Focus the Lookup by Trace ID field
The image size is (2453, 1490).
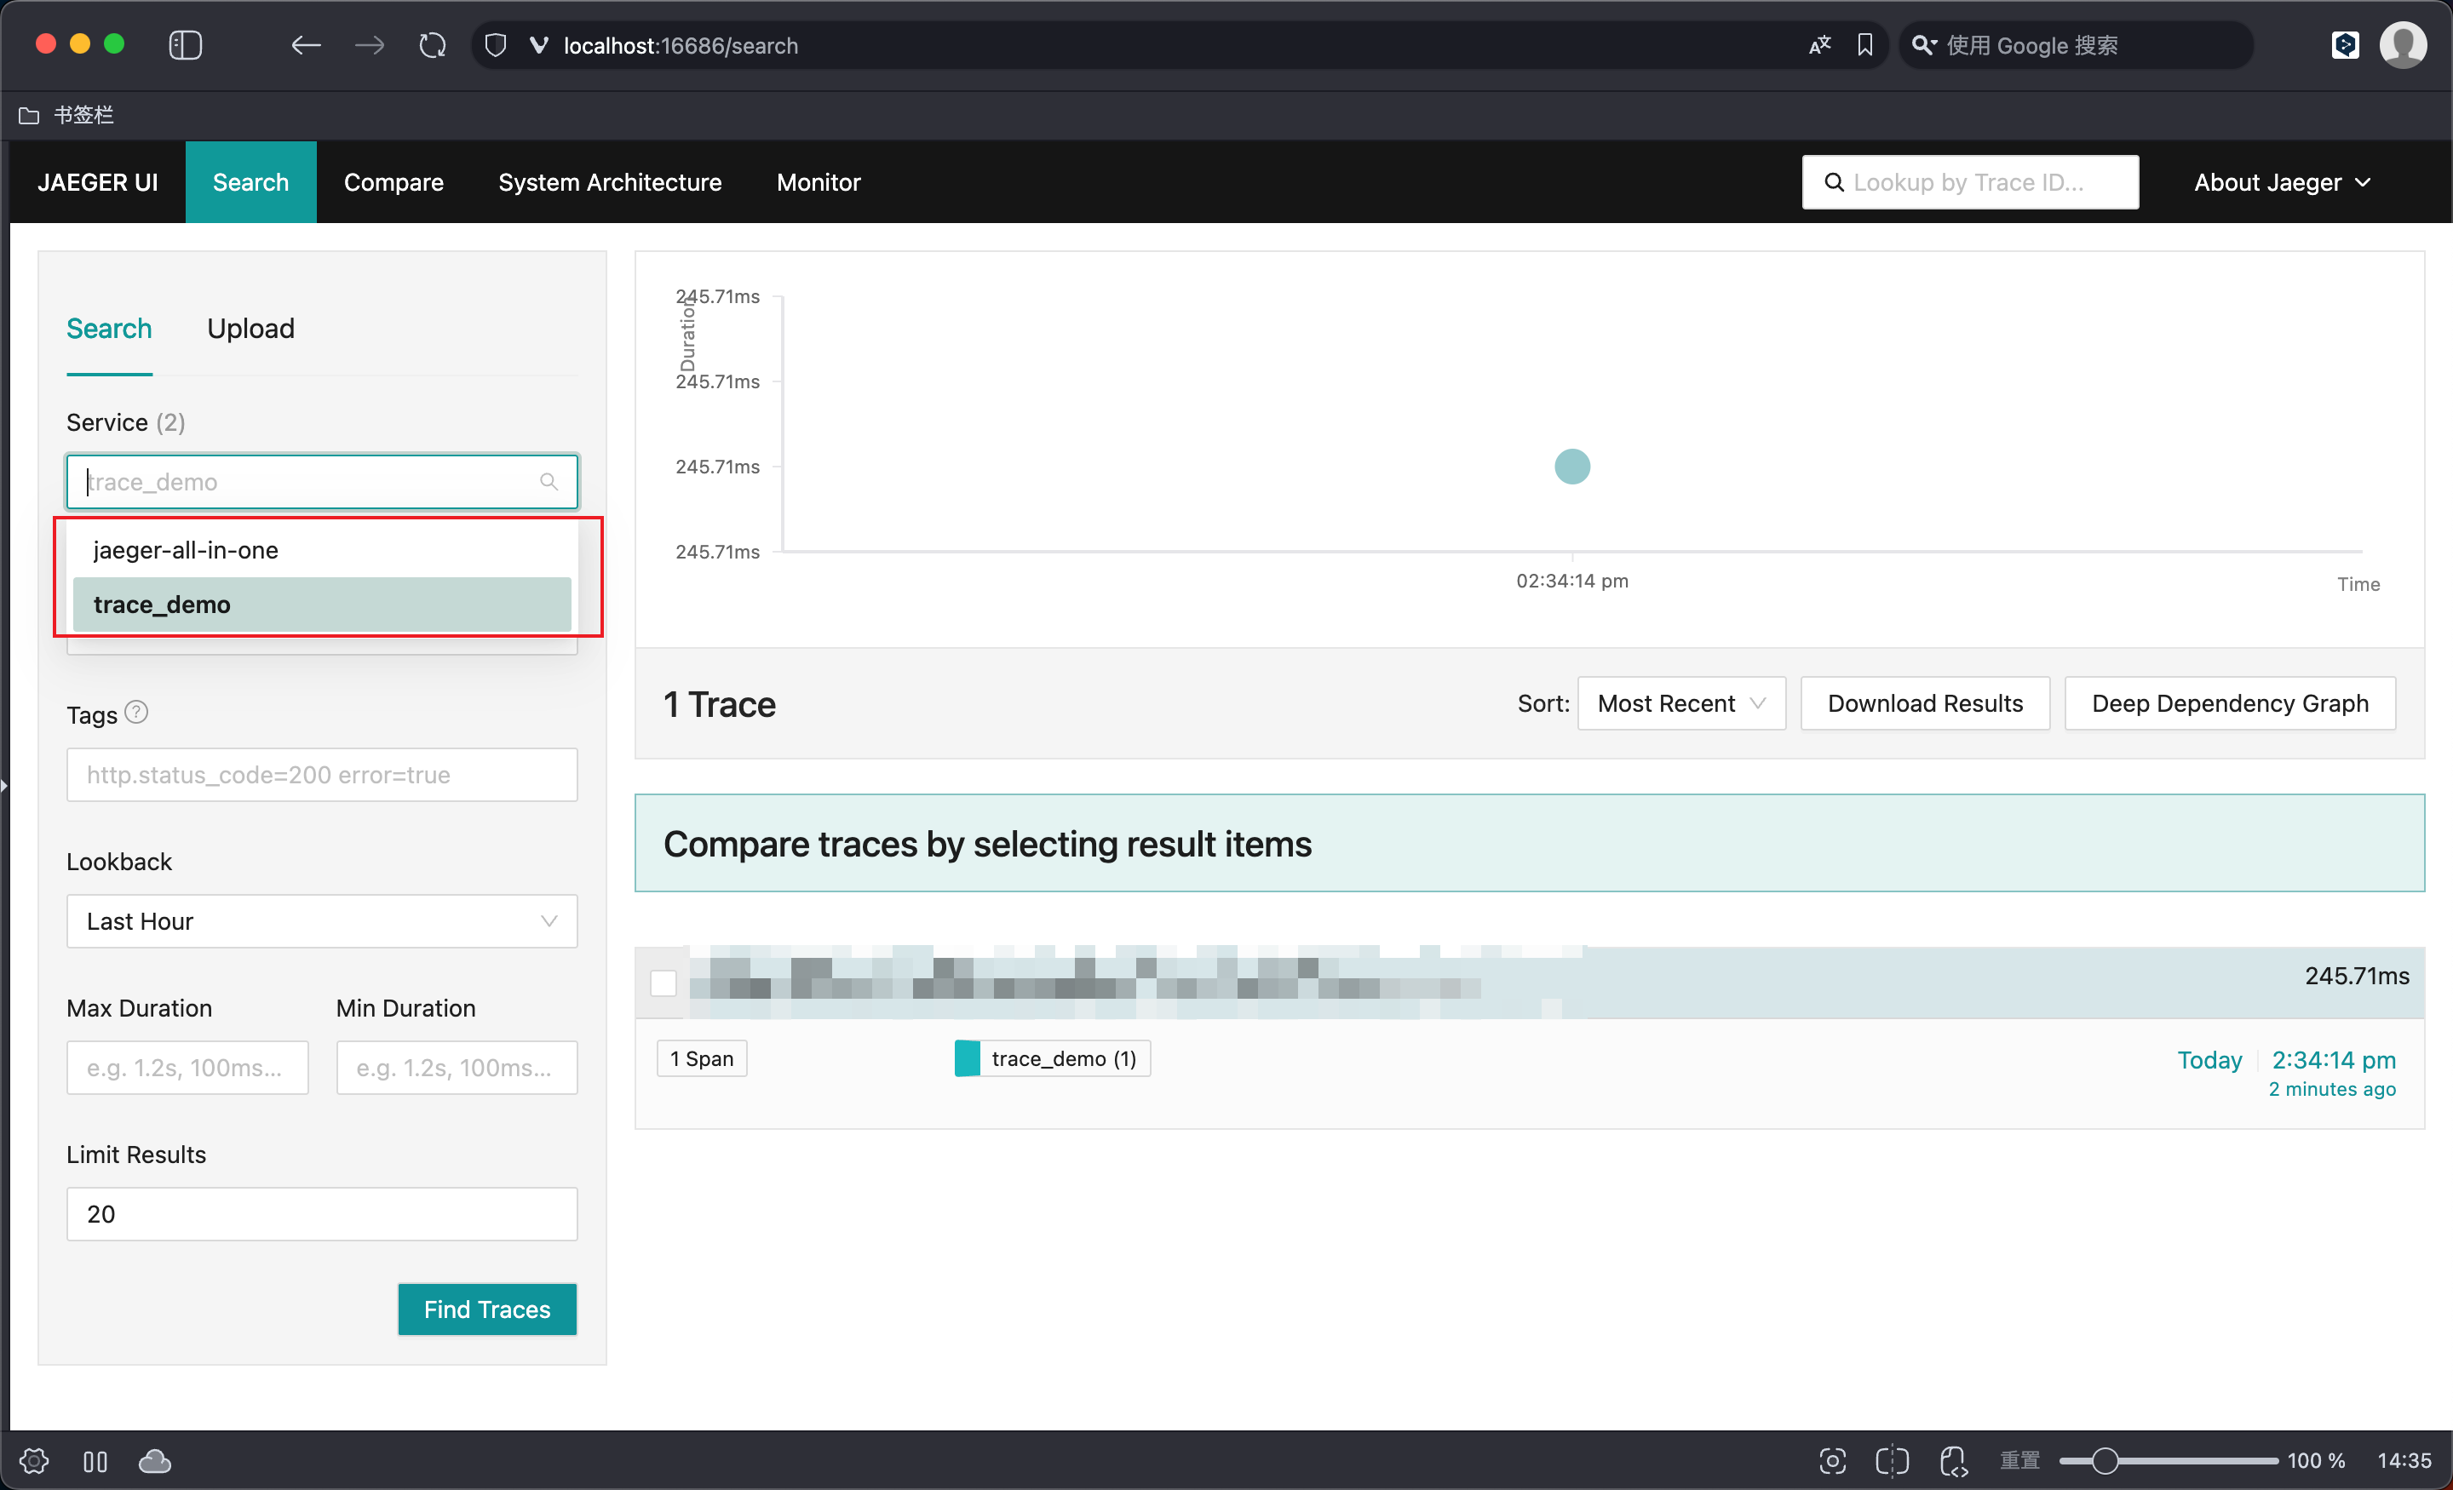[1970, 182]
